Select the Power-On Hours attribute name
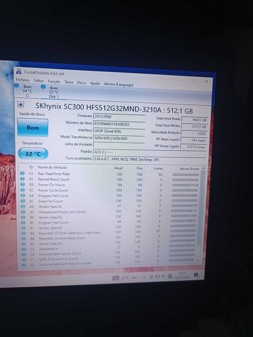 [51, 185]
